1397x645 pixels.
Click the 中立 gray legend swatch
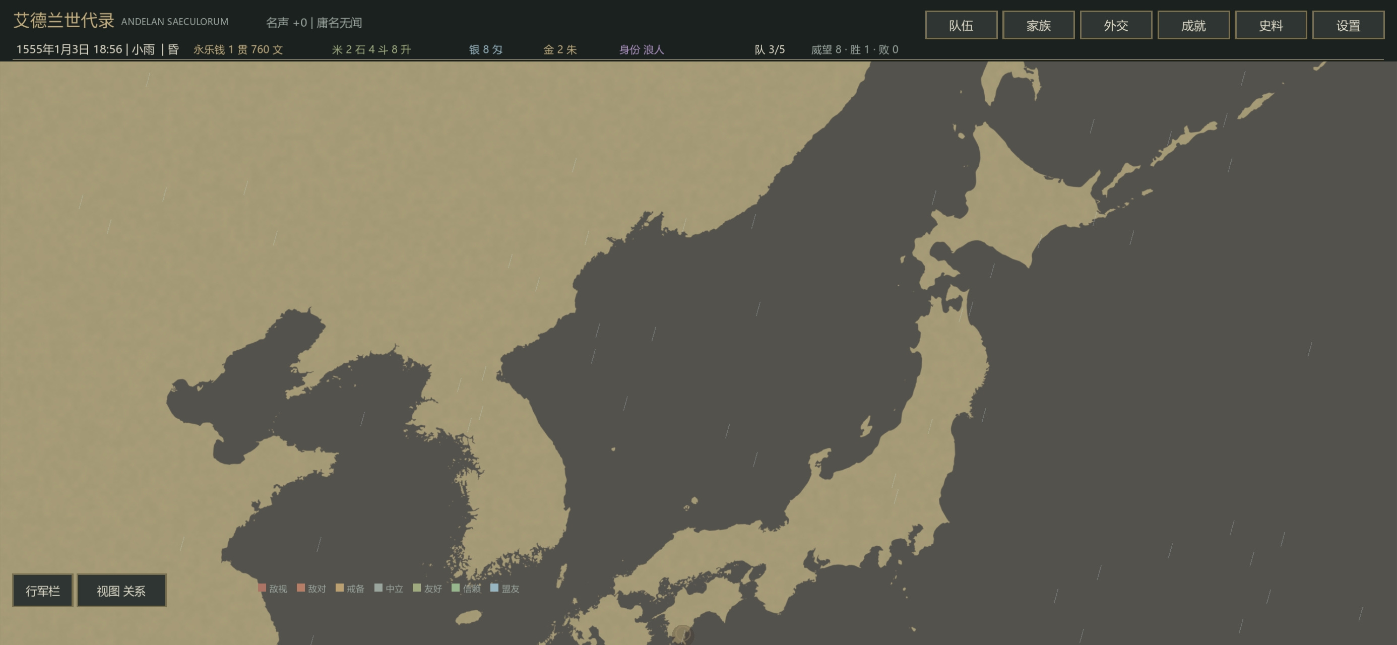point(378,588)
